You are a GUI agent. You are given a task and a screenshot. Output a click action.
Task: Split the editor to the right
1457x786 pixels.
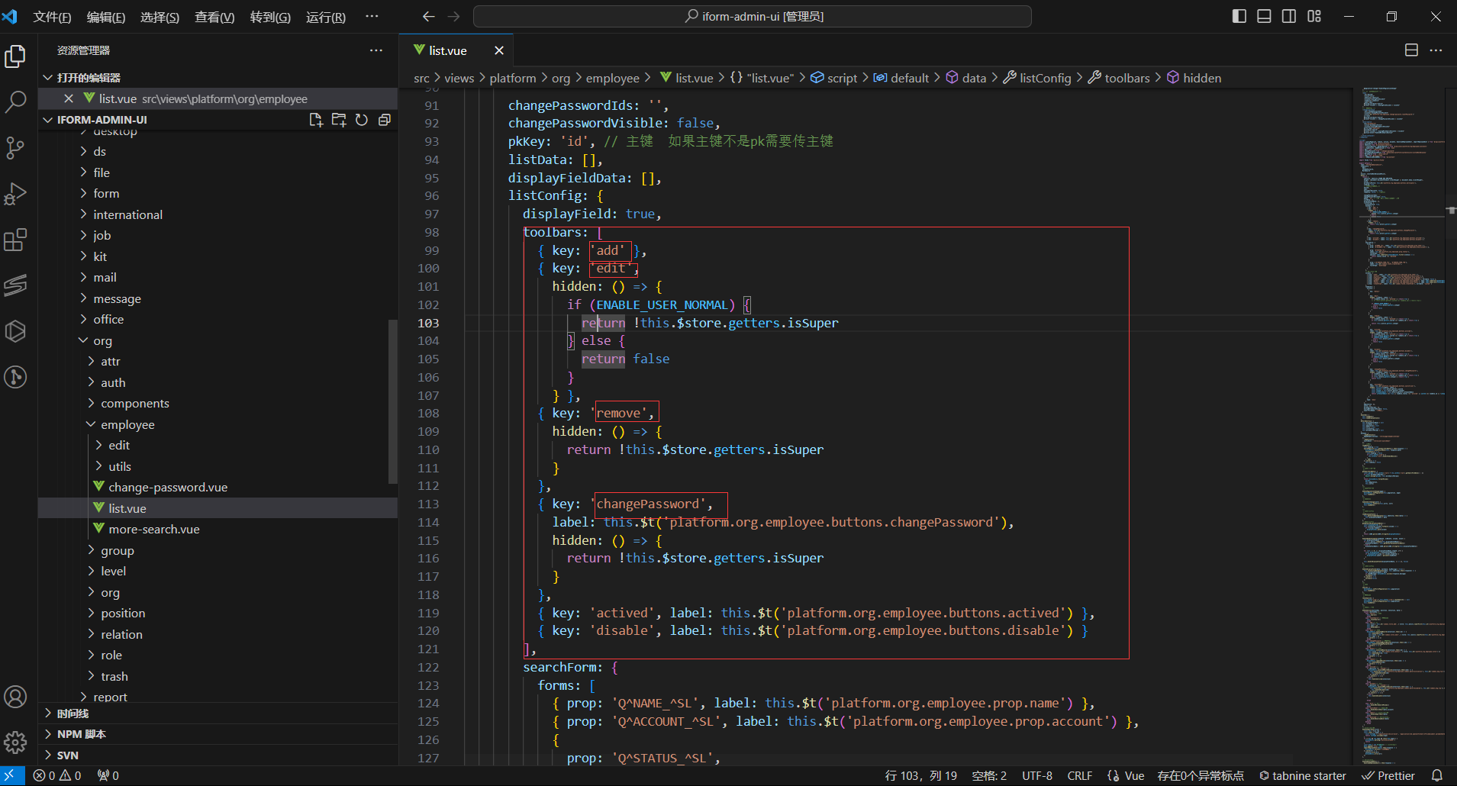click(x=1411, y=50)
